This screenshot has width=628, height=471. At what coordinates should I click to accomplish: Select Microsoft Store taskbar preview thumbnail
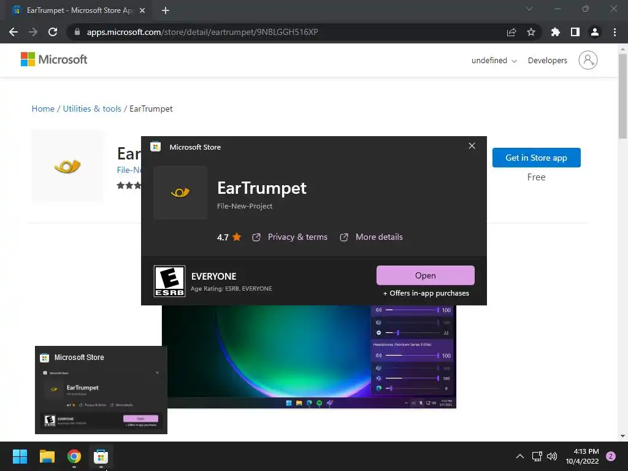[101, 390]
